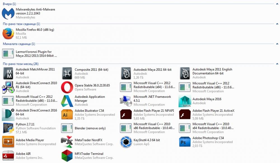Image resolution: width=280 pixels, height=163 pixels.
Task: Click the 'Opera Software' publisher text
Action: pos(85,89)
